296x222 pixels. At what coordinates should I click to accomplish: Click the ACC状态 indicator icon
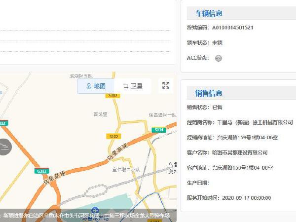219,58
